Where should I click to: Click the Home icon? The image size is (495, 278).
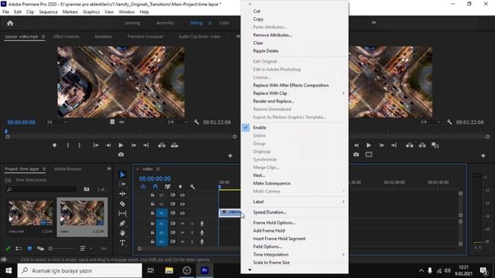coord(10,23)
